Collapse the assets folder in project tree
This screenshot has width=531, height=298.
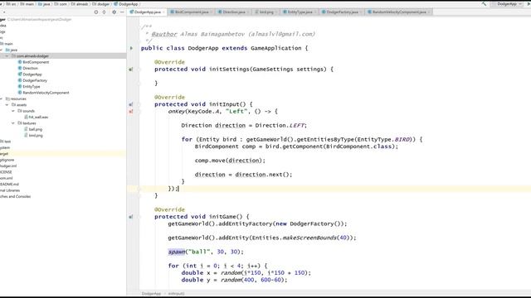click(x=7, y=105)
